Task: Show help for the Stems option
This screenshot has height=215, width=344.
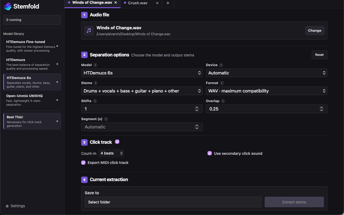Action: click(96, 83)
